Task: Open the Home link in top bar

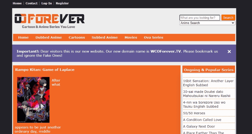Action: coord(17,3)
